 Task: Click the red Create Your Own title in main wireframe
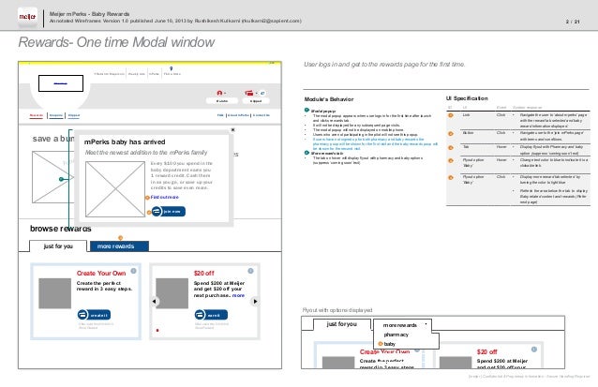[x=101, y=274]
